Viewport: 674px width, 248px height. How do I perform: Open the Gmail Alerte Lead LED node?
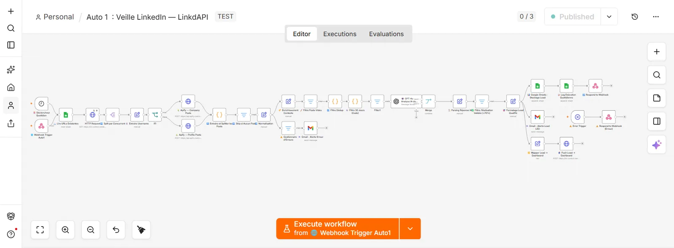538,117
